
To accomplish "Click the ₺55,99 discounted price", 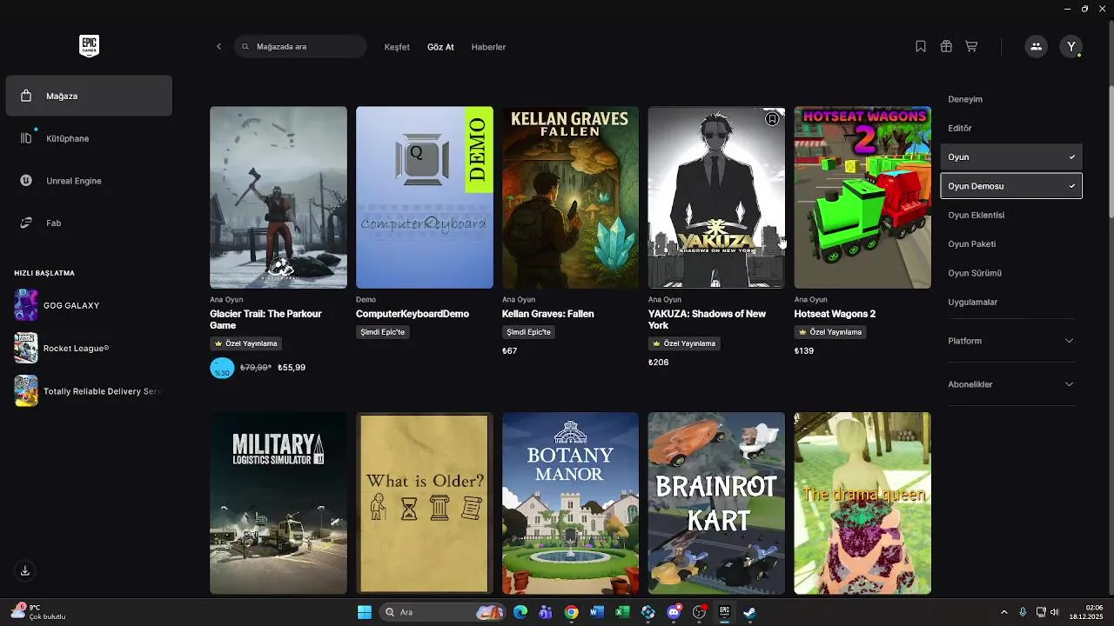I will (x=292, y=368).
